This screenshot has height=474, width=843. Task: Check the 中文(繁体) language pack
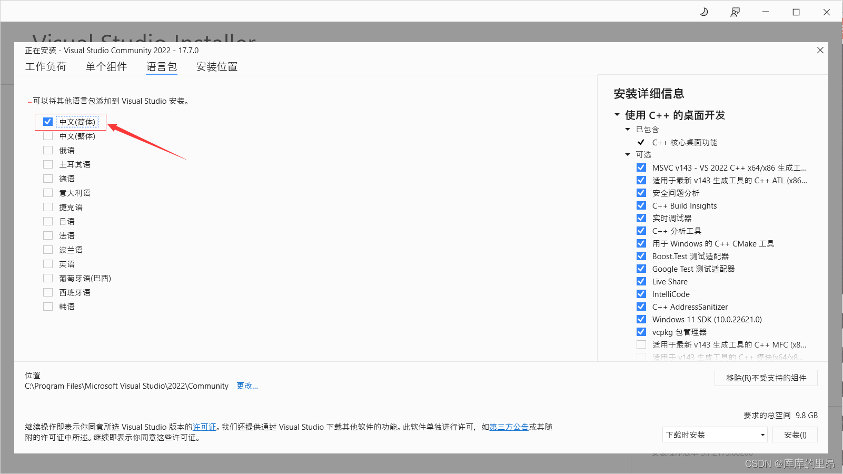click(48, 136)
